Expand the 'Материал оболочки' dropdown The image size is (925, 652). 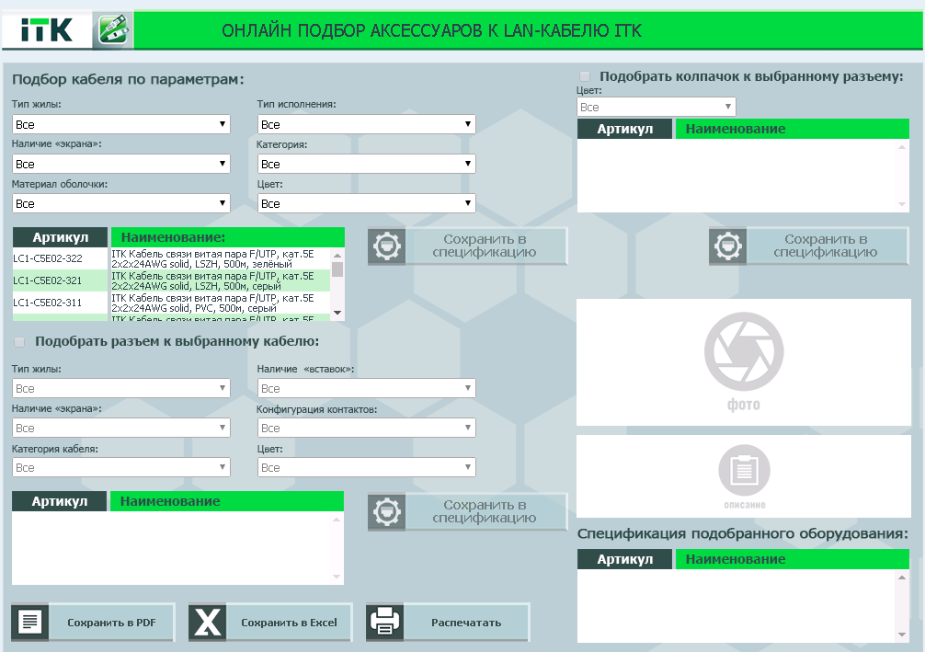coord(121,203)
